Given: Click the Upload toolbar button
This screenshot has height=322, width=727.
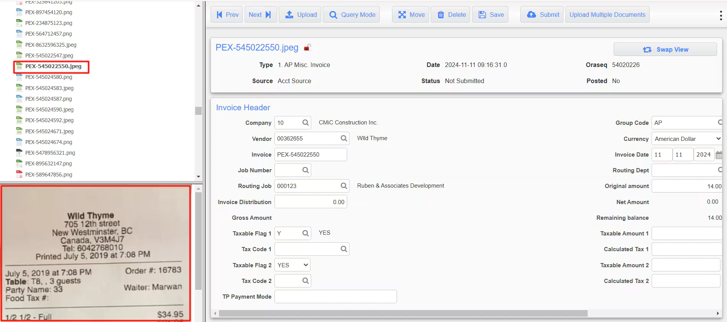Looking at the screenshot, I should pos(301,15).
